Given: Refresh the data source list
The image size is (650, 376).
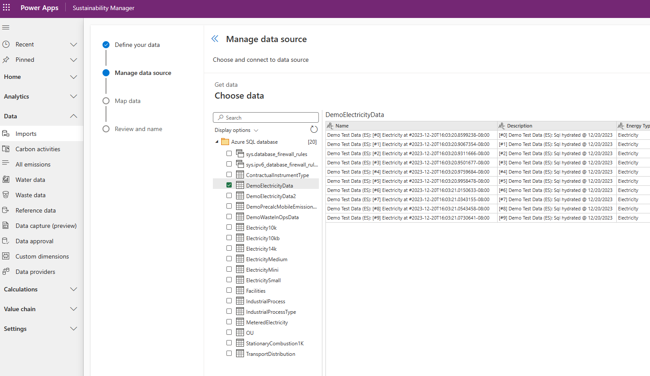Looking at the screenshot, I should pyautogui.click(x=314, y=129).
